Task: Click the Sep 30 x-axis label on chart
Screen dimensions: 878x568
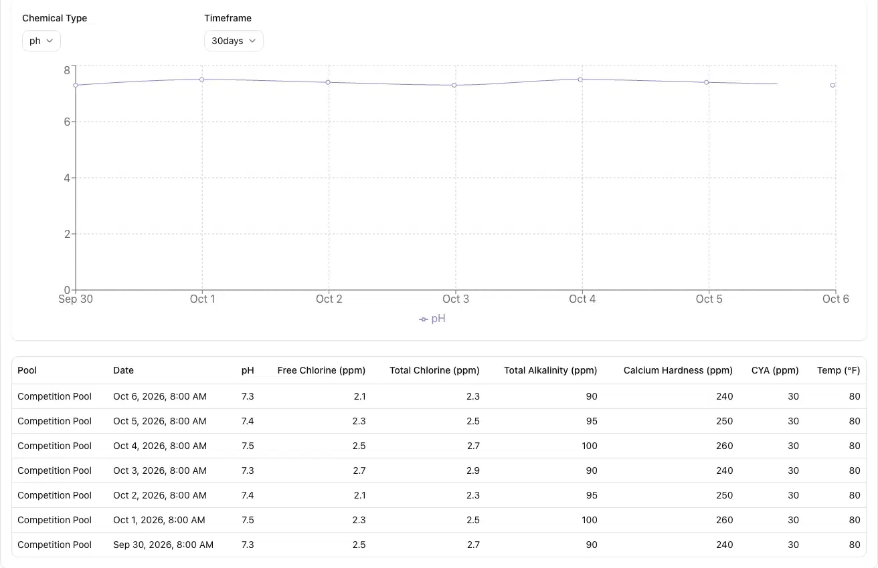Action: [x=76, y=299]
